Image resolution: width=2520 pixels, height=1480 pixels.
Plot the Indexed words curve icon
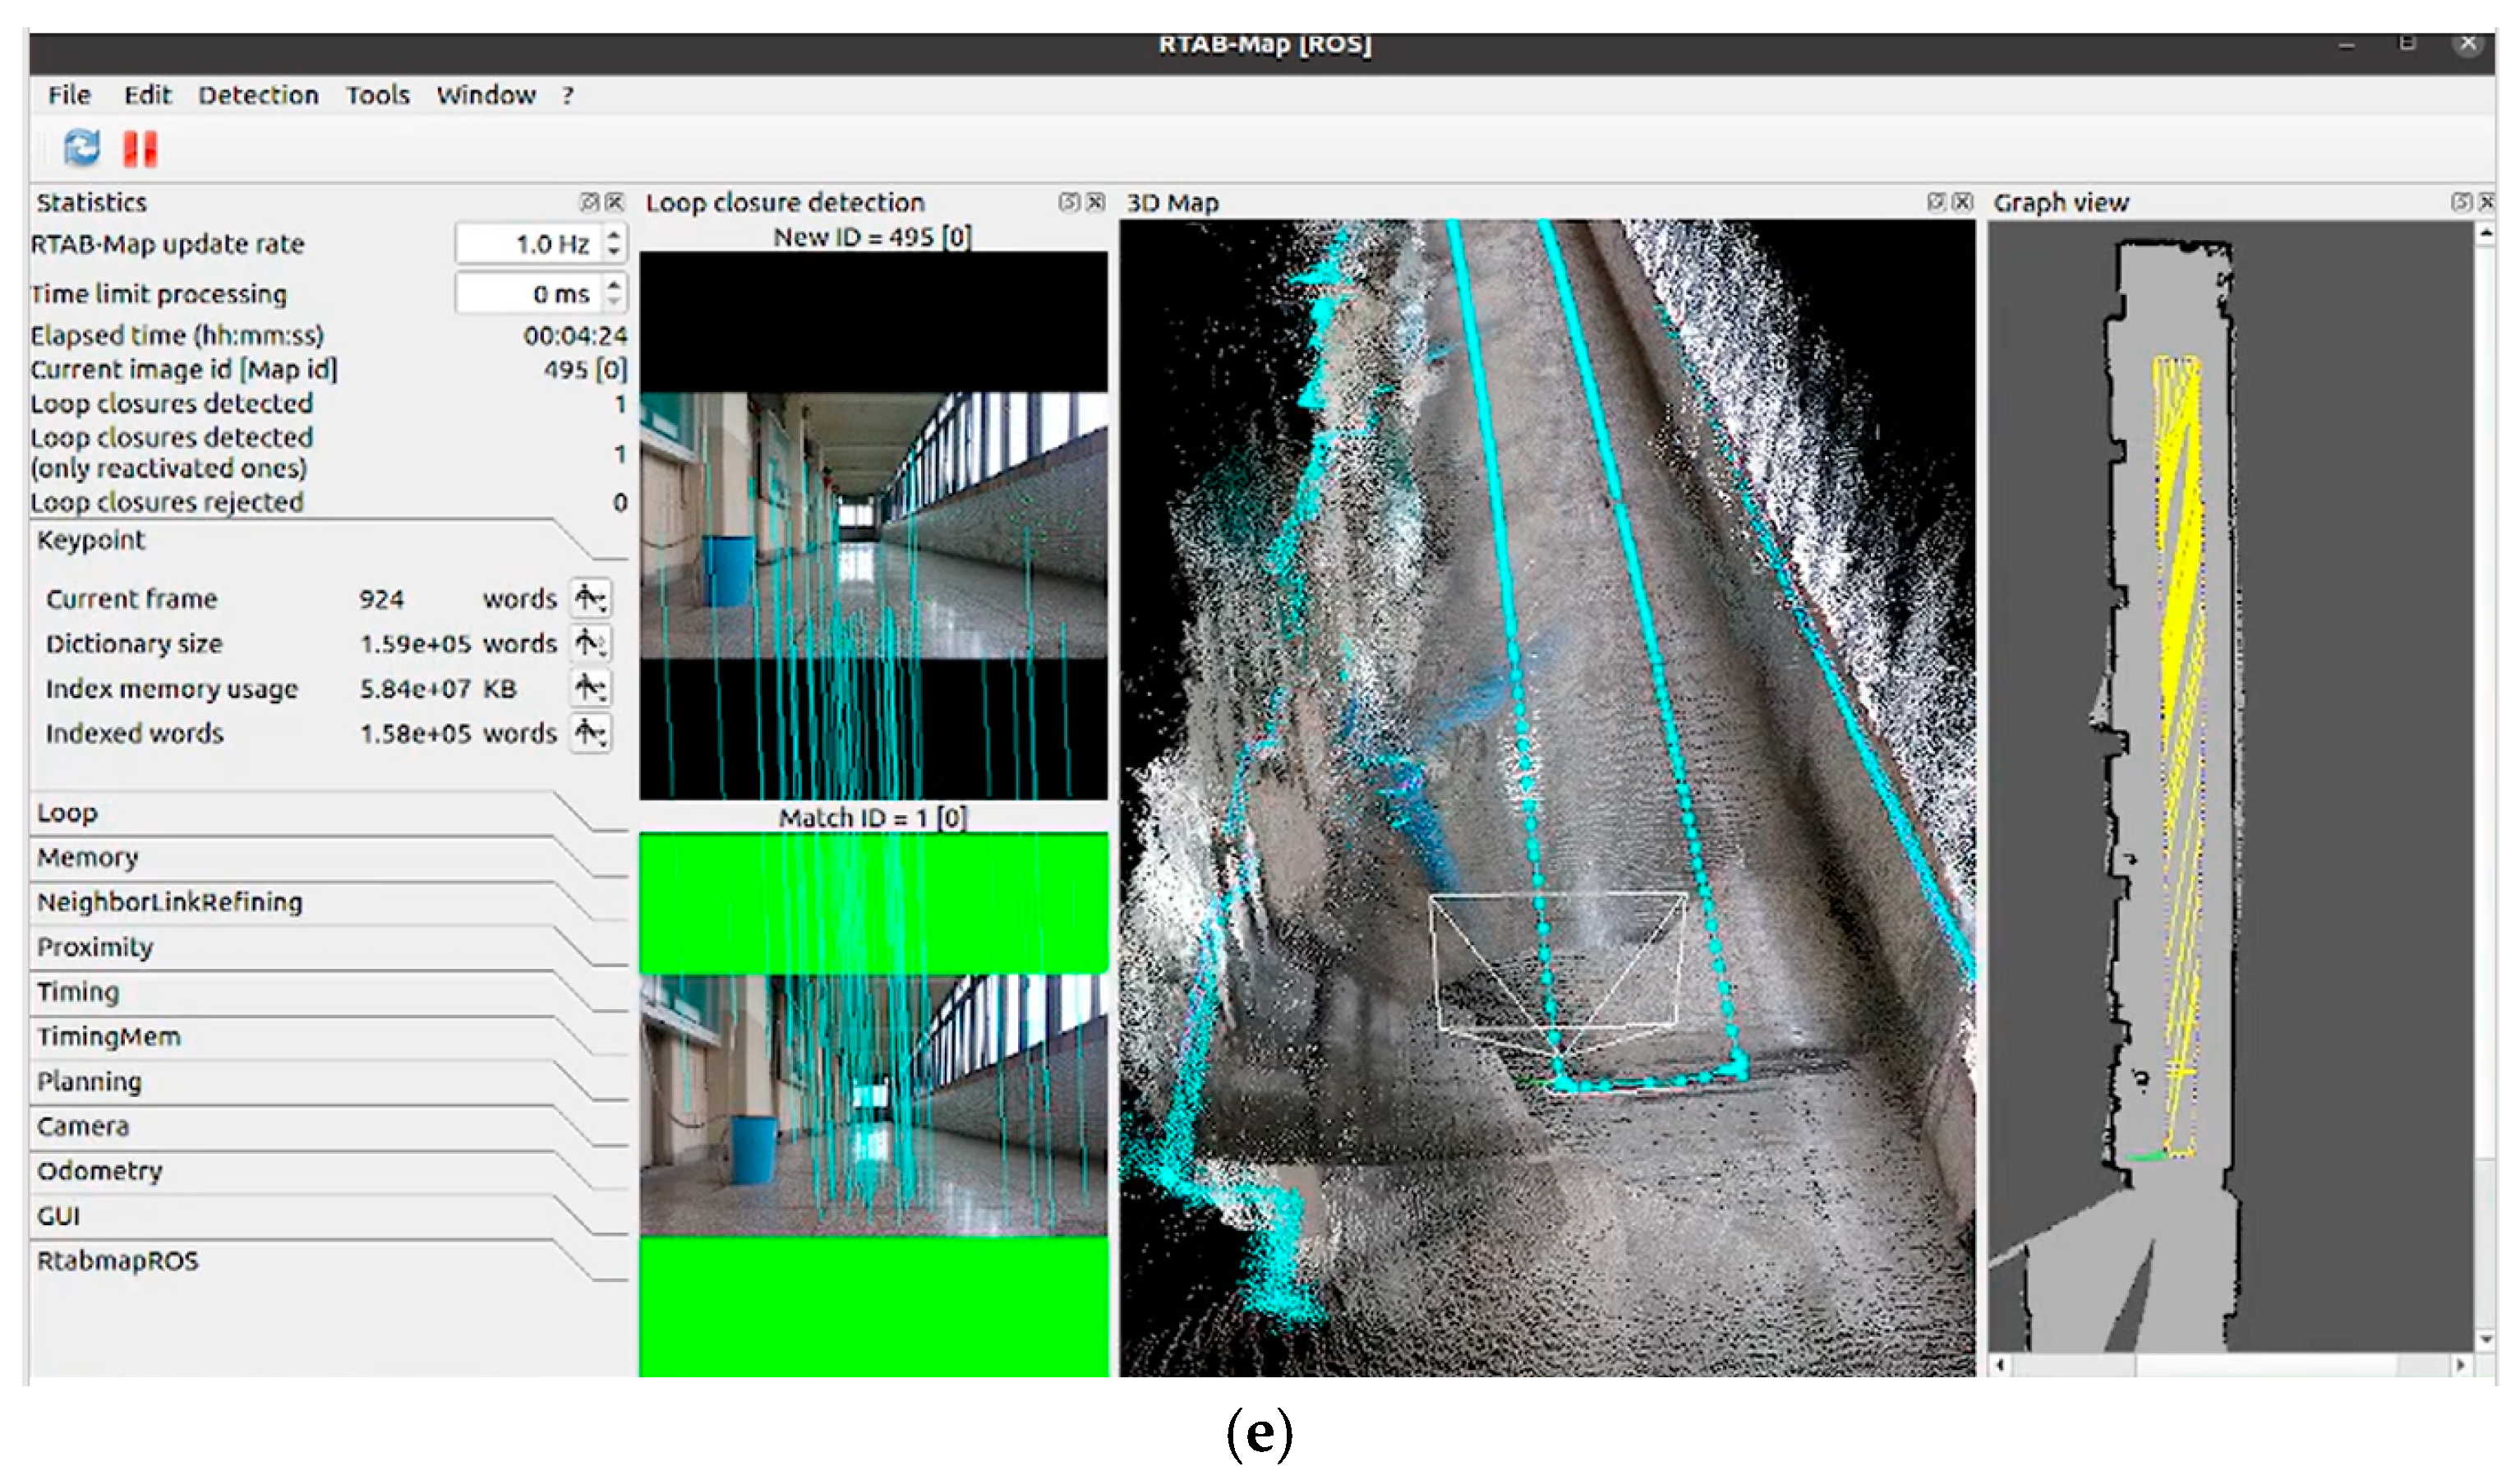point(590,733)
